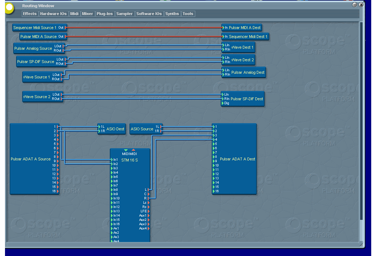Click the LFE output port on STM 16 S
373x256 pixels.
tap(149, 211)
